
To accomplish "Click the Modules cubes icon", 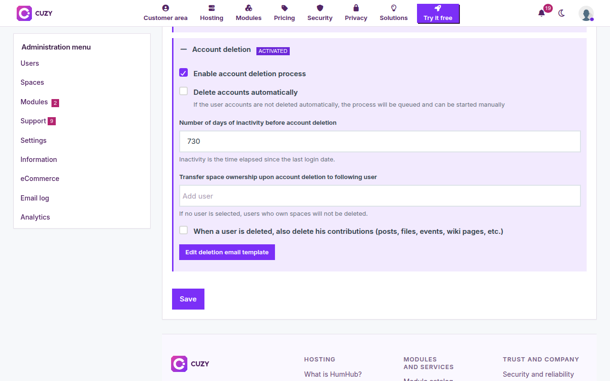I will click(x=249, y=8).
